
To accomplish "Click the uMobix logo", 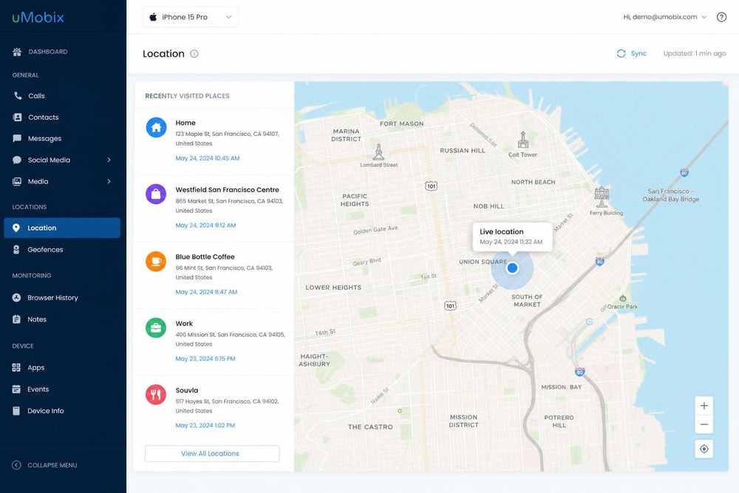I will click(x=38, y=17).
